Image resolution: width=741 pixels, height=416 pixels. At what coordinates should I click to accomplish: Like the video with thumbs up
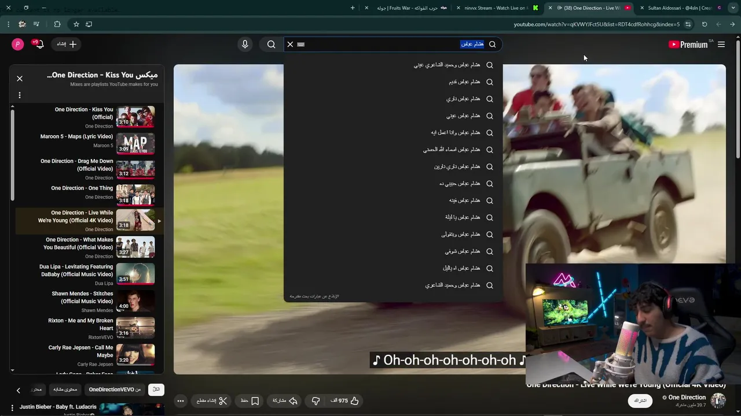345,400
